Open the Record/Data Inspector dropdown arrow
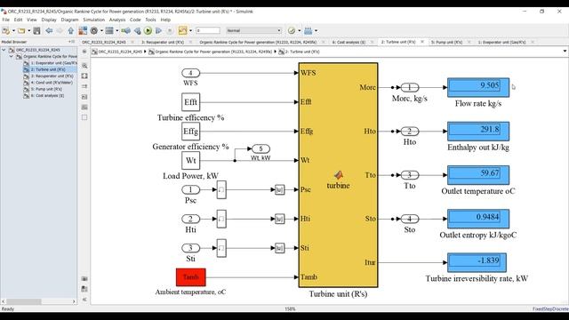 [191, 31]
